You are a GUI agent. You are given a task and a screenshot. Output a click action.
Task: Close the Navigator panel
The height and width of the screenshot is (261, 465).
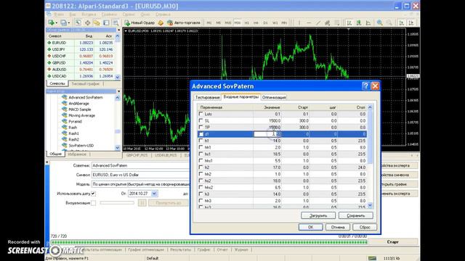tap(118, 91)
